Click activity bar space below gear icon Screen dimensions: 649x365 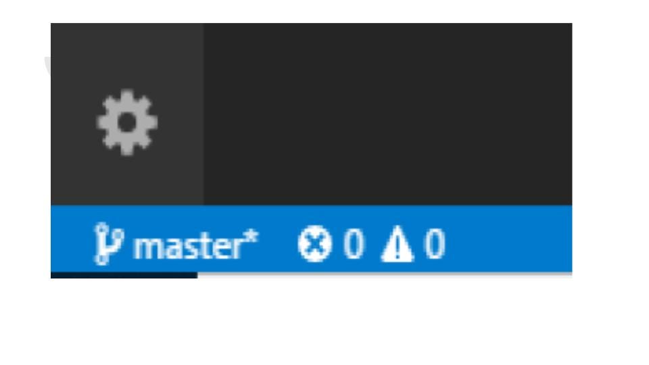[127, 181]
